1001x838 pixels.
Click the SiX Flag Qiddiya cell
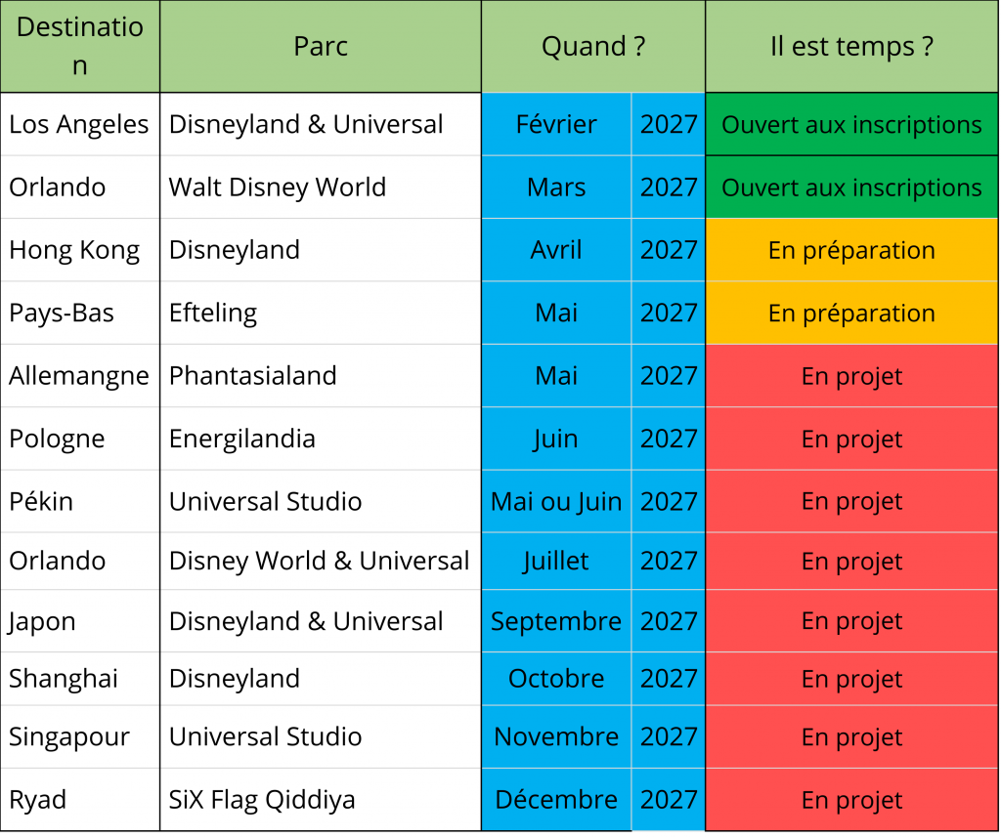click(262, 800)
